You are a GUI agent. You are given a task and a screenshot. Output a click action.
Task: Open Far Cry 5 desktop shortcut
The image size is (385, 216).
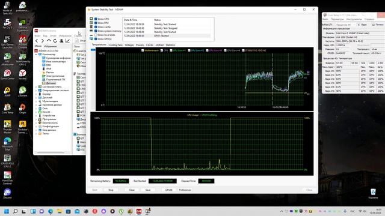(x=7, y=23)
